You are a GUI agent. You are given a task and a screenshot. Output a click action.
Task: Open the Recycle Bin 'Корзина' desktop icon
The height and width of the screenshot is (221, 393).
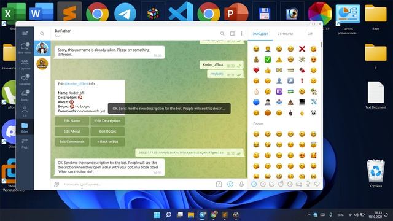375,174
